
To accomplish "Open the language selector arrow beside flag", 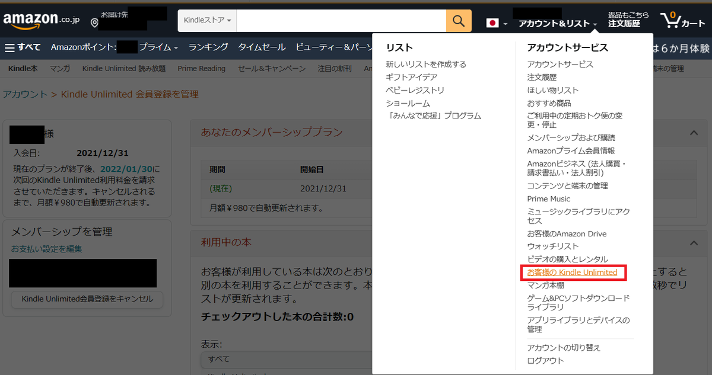I will point(506,24).
